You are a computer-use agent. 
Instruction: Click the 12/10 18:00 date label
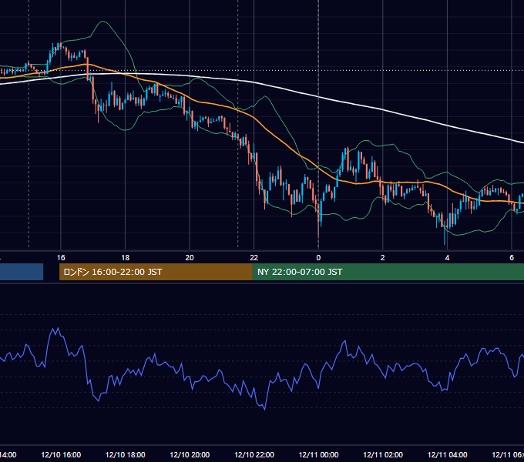click(126, 454)
